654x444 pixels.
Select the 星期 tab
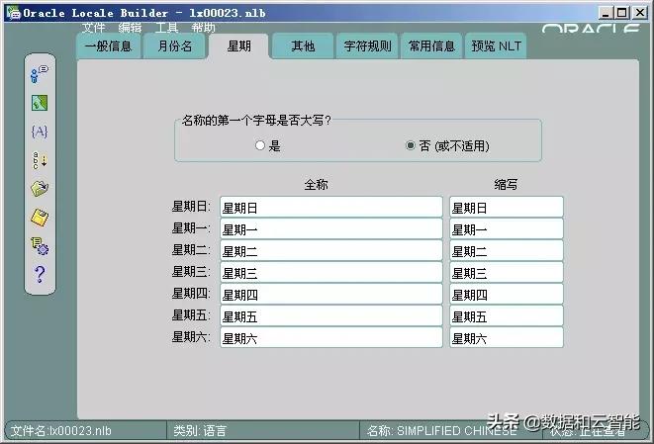coord(239,45)
